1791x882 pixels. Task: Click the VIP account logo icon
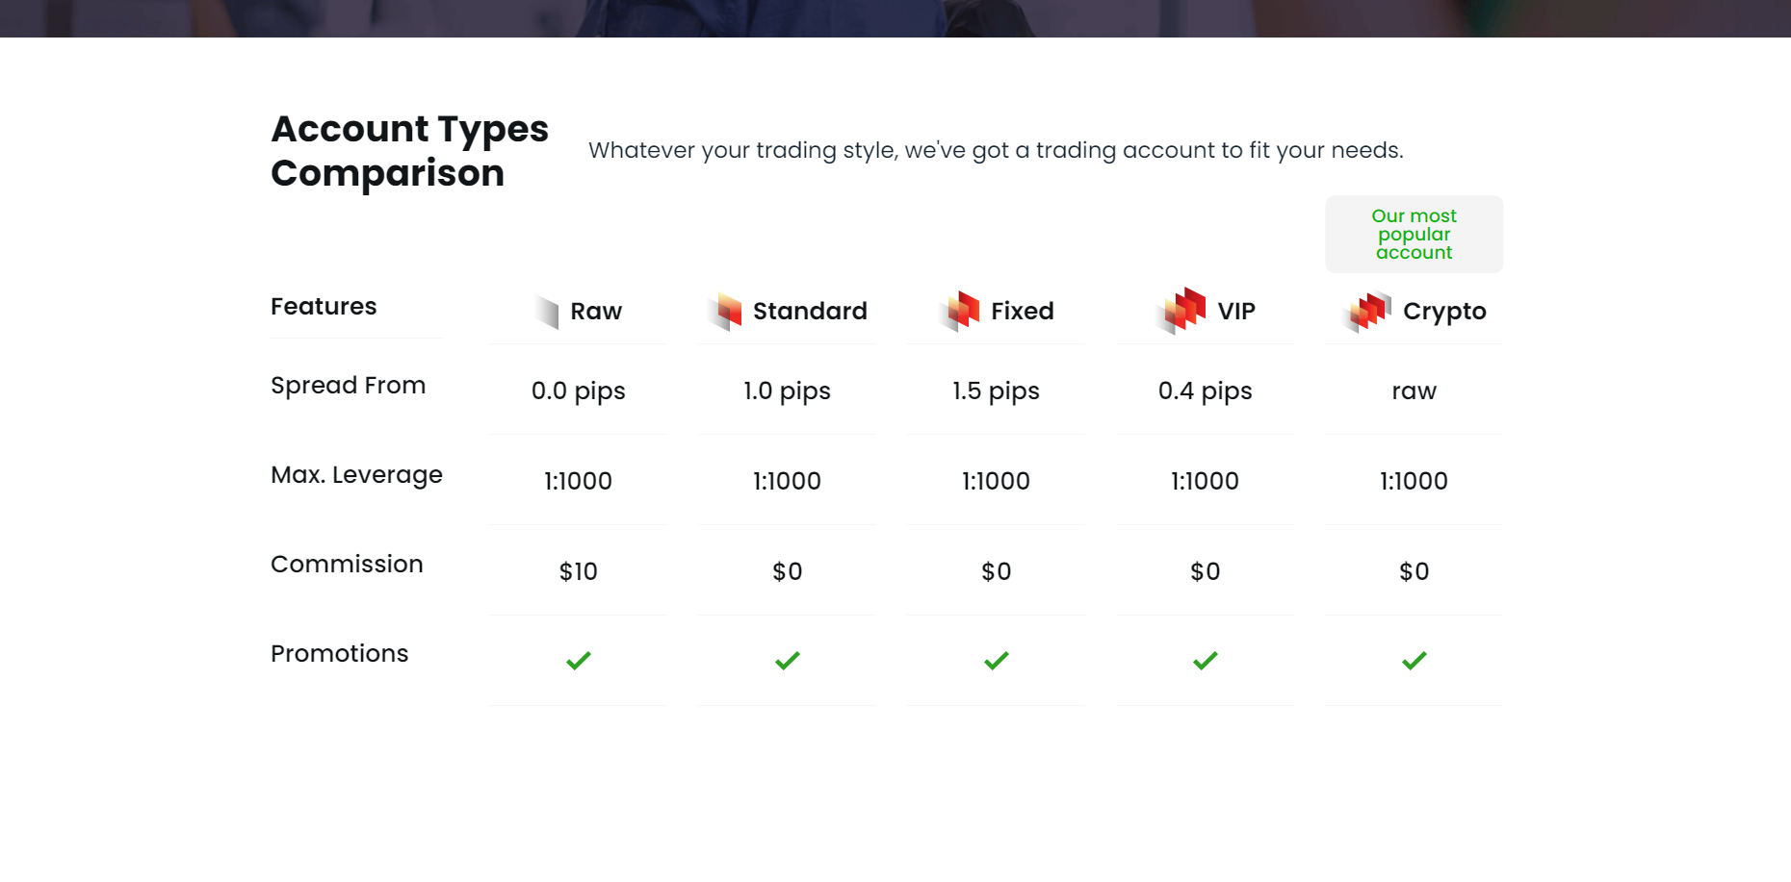tap(1181, 311)
